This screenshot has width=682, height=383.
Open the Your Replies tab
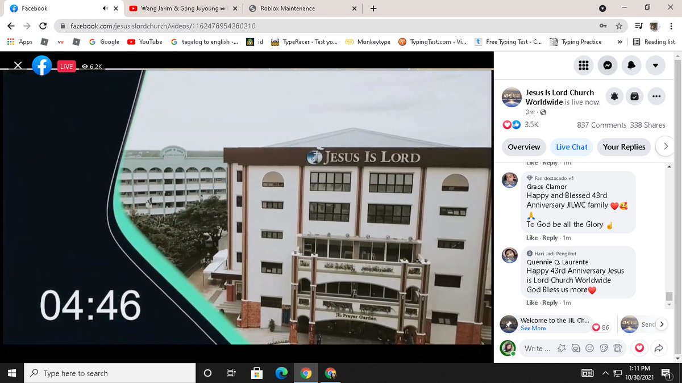click(x=624, y=147)
